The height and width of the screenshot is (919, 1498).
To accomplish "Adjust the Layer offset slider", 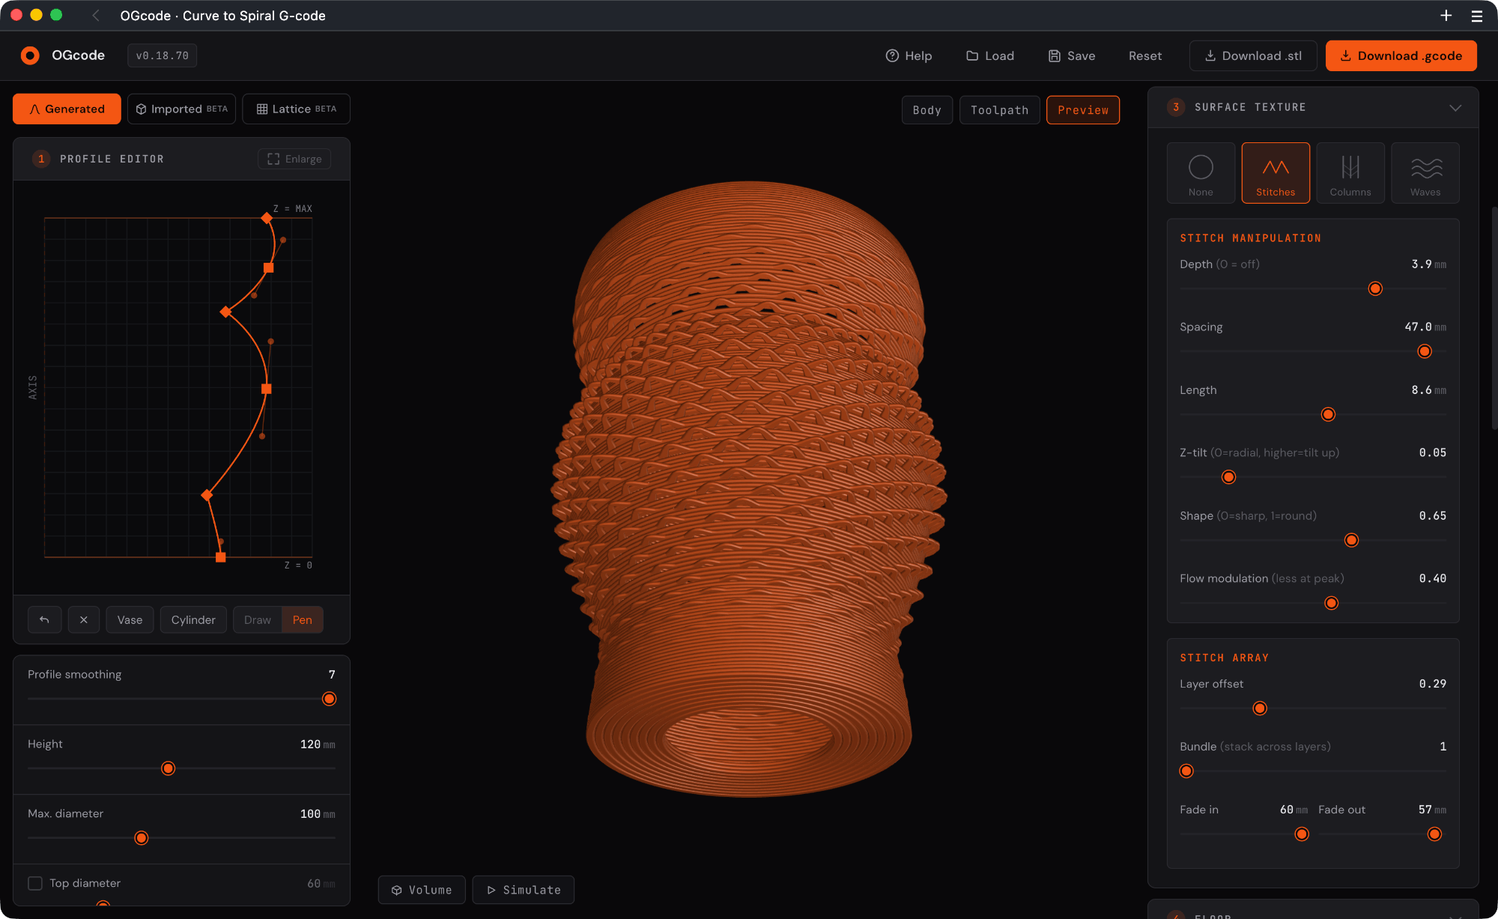I will point(1260,709).
